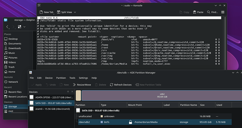This screenshot has height=128, width=242.
Task: Click the lock icon on /dev/sdb2
Action: point(130,122)
